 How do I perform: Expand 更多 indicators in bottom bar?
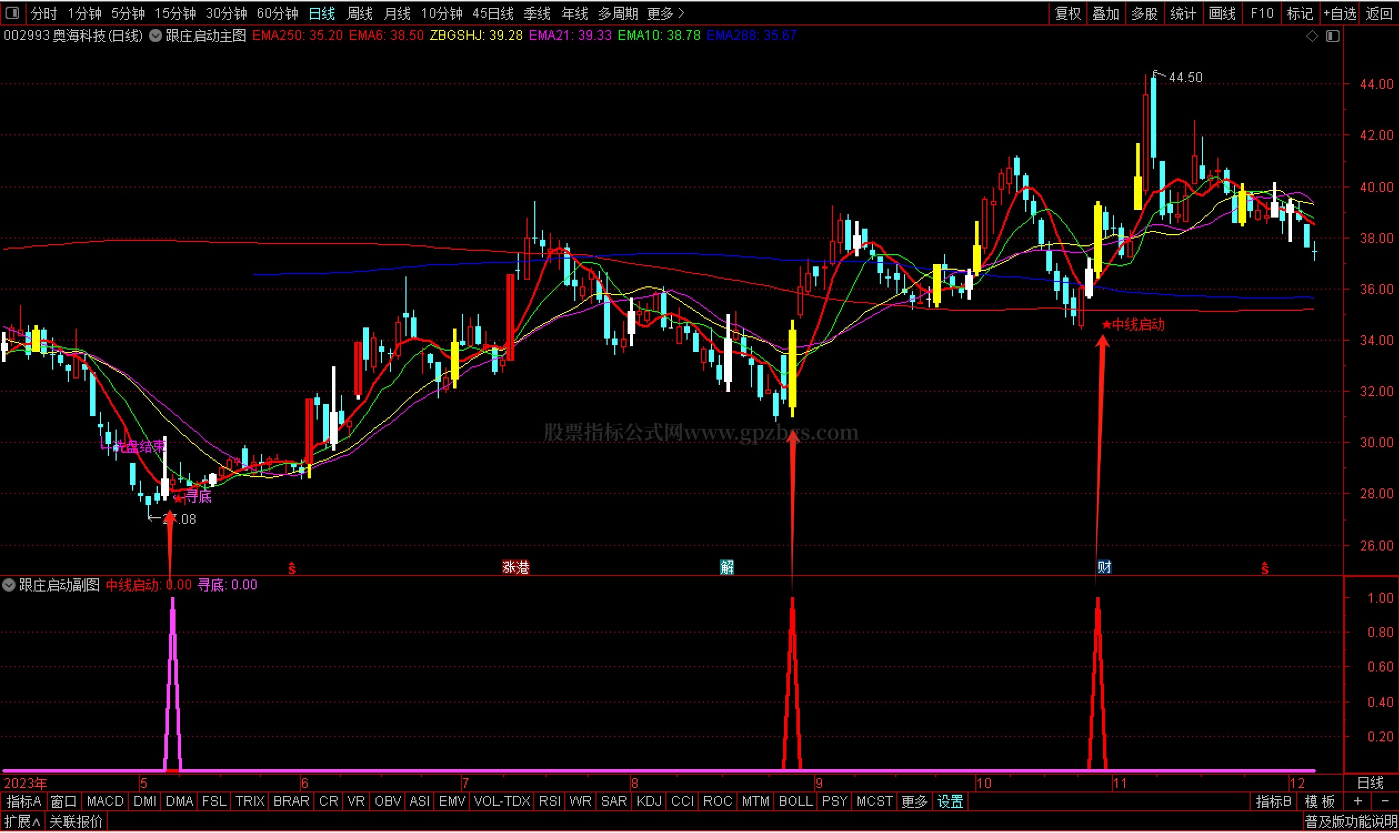coord(914,802)
